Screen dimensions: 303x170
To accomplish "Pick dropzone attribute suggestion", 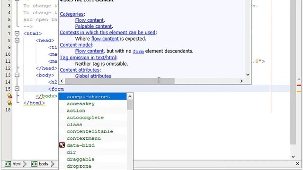I will click(93, 166).
